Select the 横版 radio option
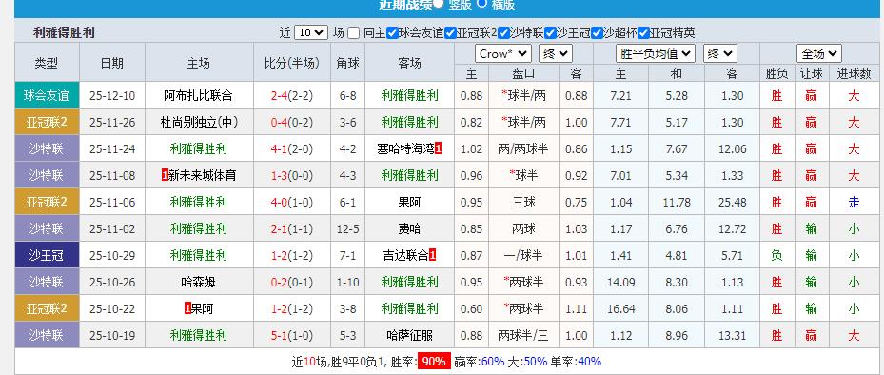The image size is (884, 375). point(481,4)
